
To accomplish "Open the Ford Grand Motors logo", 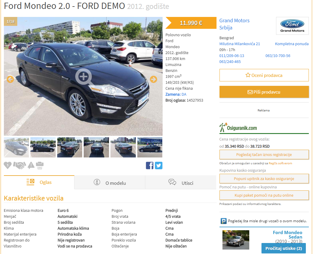I will 292,26.
